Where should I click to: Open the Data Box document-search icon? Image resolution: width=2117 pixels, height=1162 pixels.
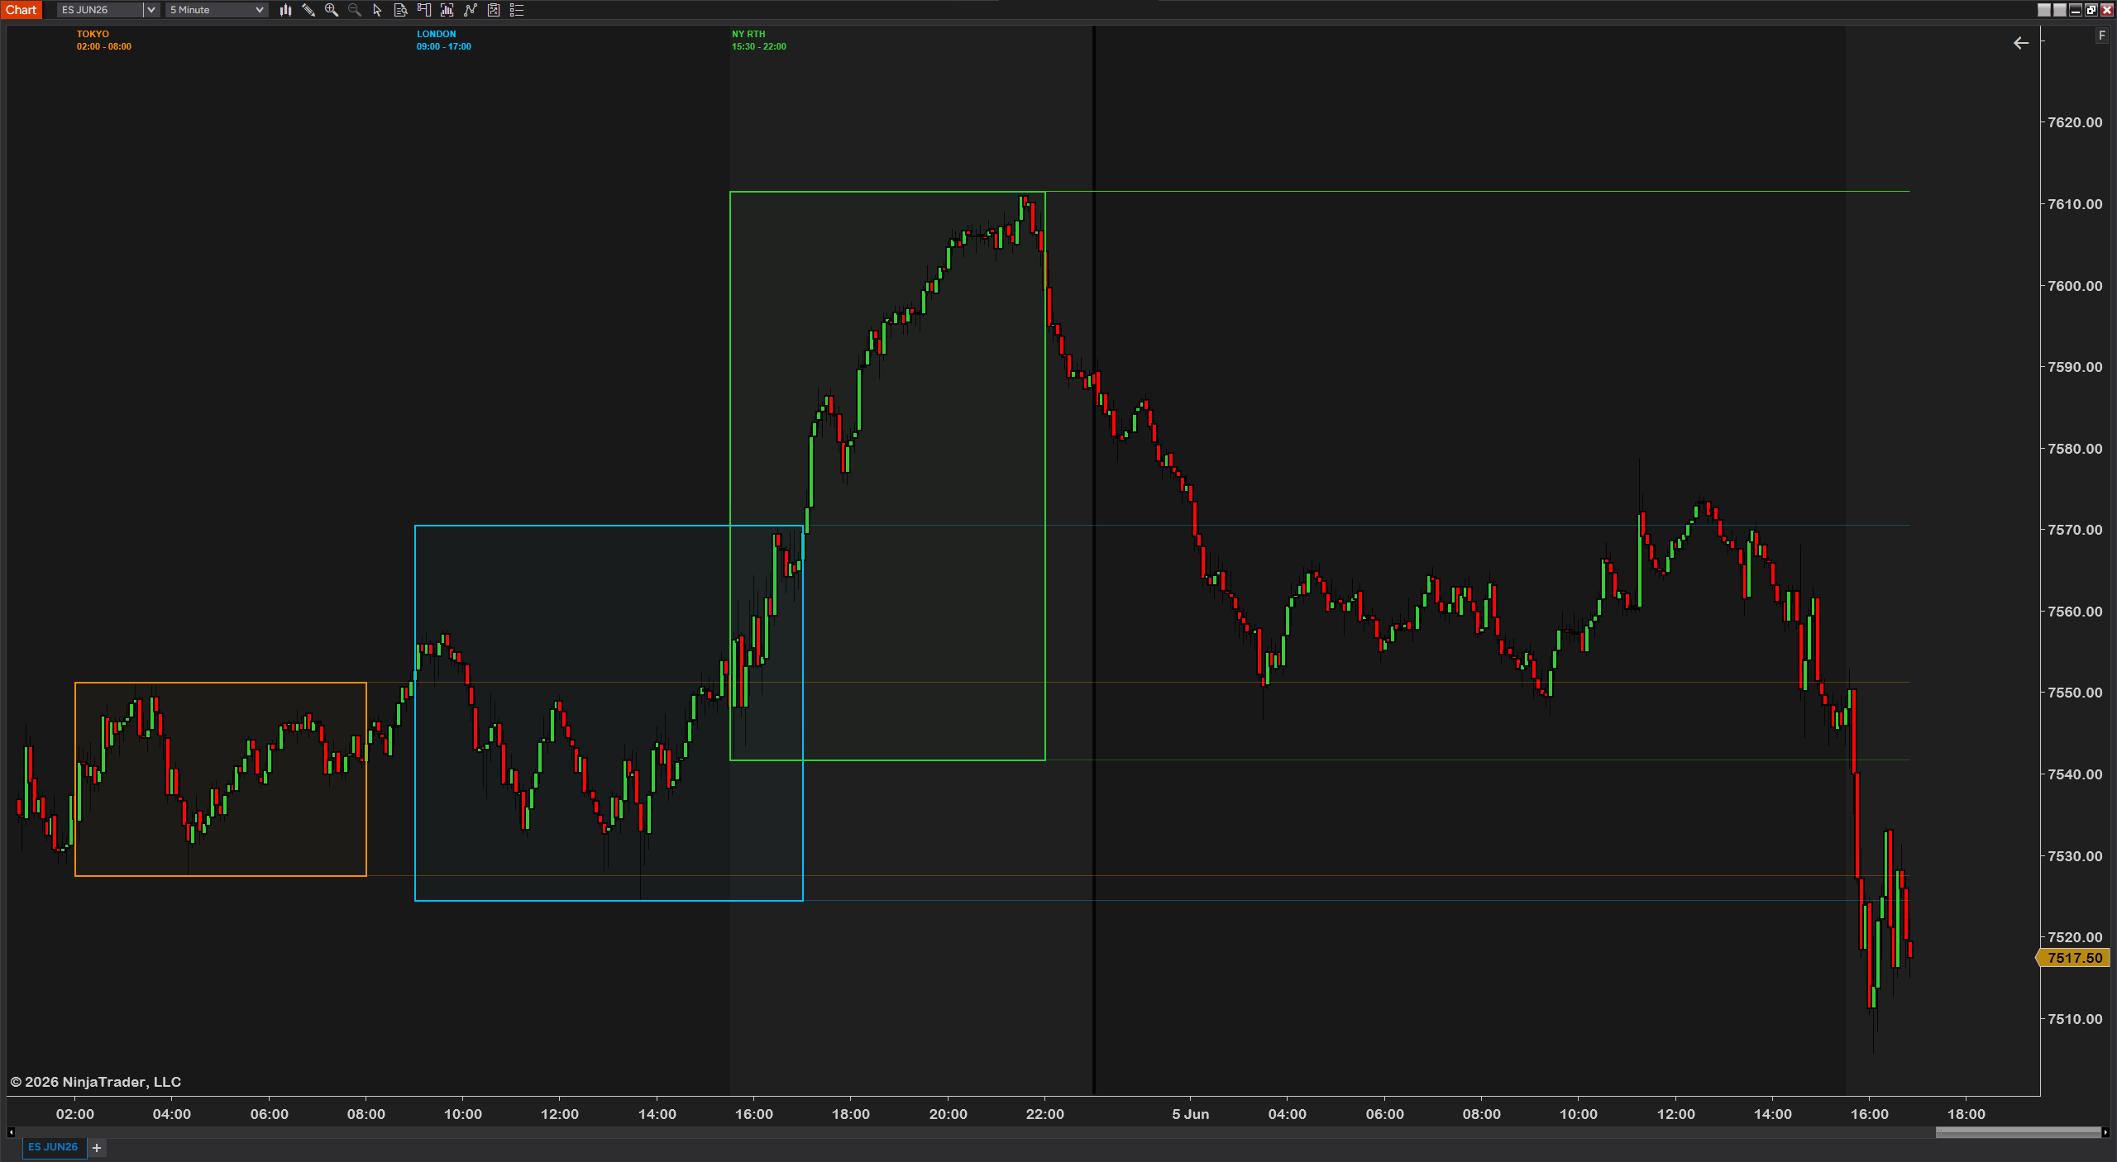coord(401,10)
